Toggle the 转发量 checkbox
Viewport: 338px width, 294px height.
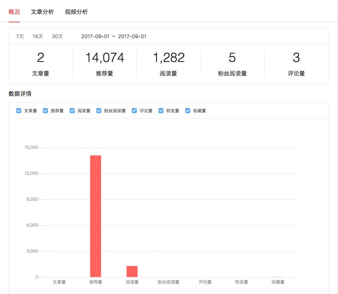point(161,111)
